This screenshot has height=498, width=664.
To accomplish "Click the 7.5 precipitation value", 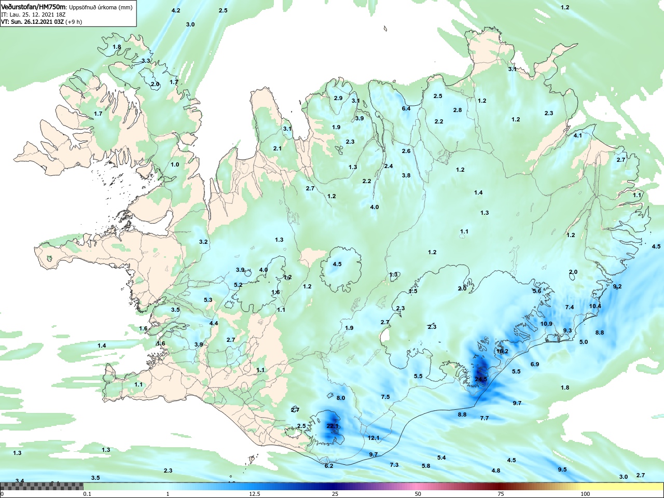I will coord(385,397).
